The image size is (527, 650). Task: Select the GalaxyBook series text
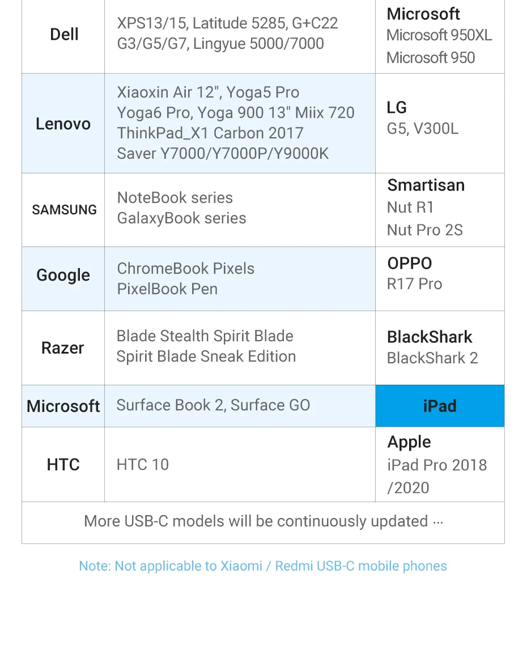[x=181, y=218]
